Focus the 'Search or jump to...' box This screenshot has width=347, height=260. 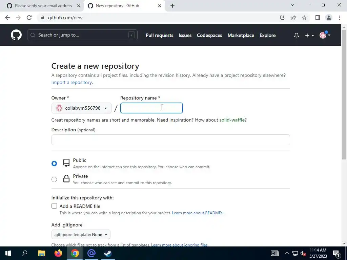82,35
